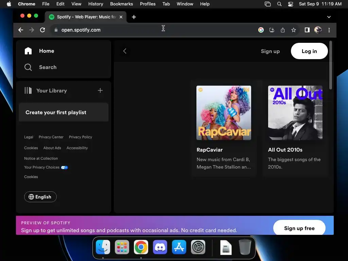Add a playlist with the plus icon
The height and width of the screenshot is (261, 348).
click(100, 90)
